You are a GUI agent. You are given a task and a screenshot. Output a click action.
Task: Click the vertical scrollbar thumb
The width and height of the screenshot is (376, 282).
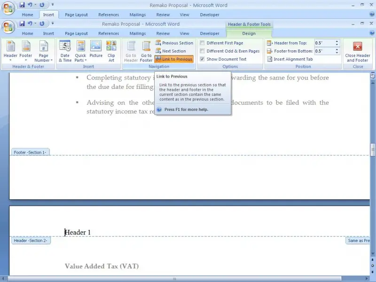(x=373, y=150)
